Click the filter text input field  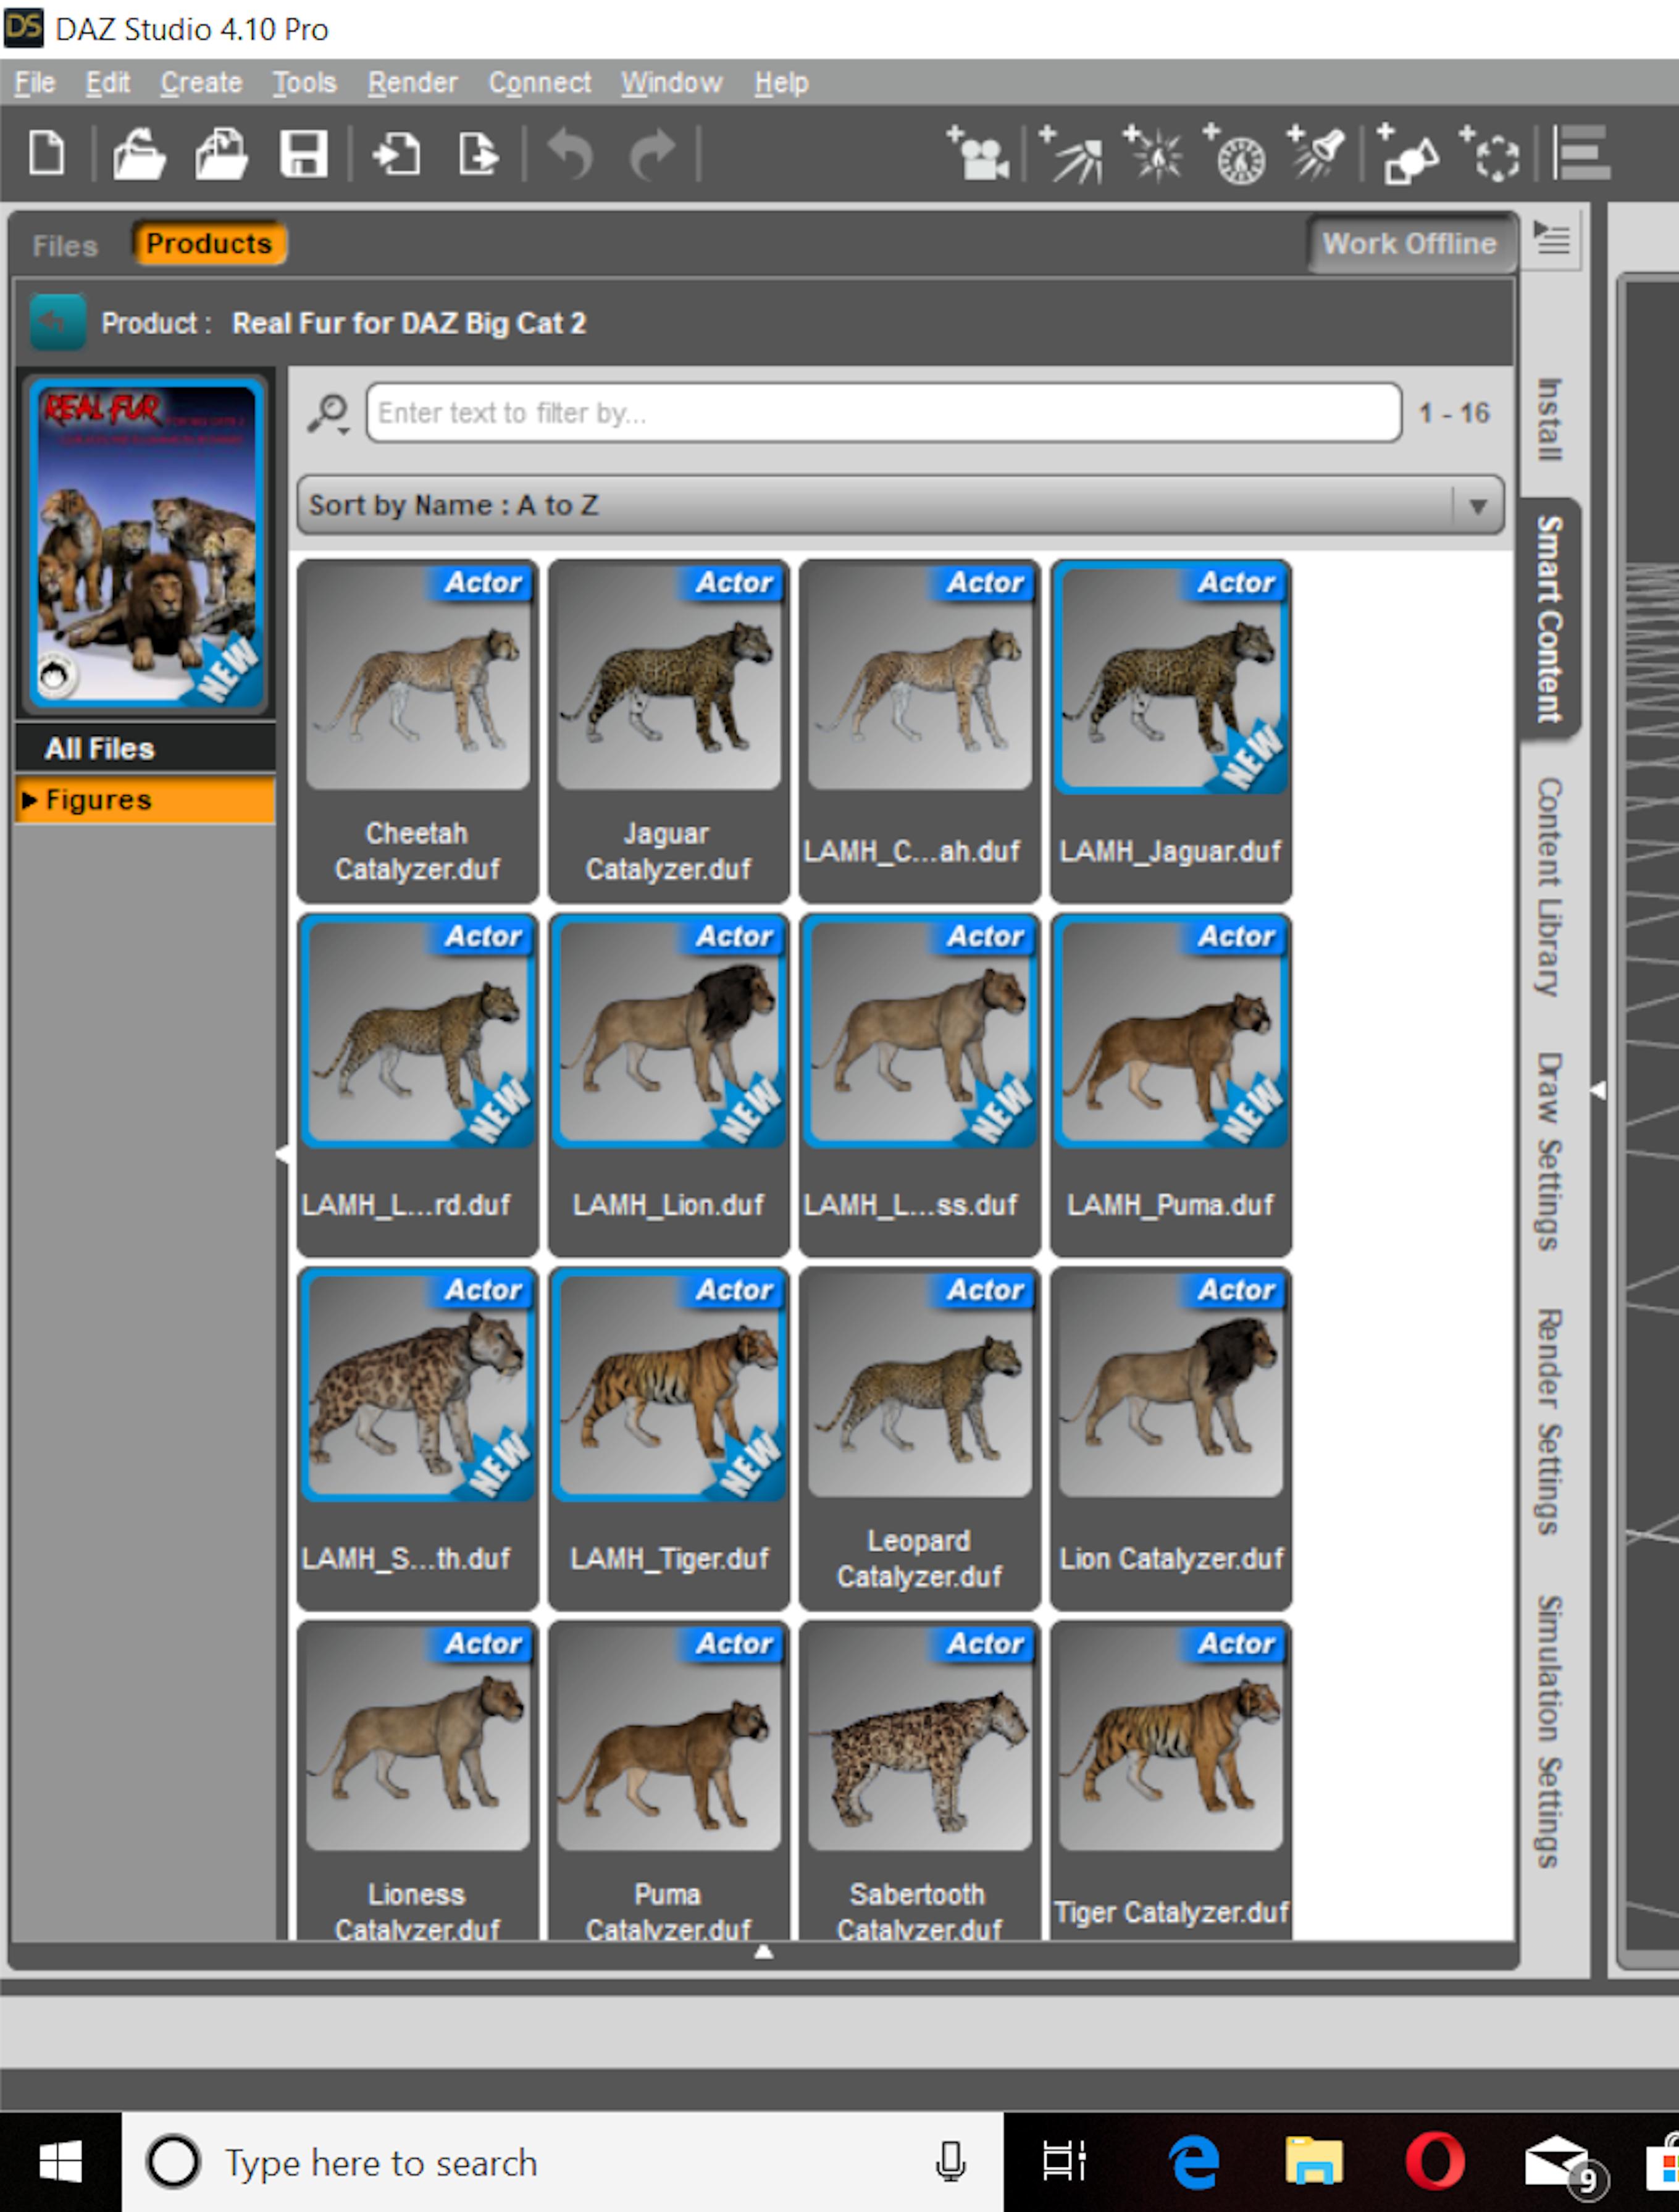[882, 413]
